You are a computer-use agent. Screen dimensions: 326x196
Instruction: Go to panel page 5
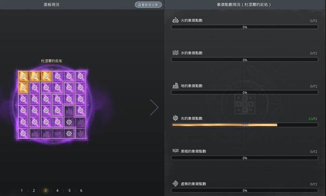[69, 190]
